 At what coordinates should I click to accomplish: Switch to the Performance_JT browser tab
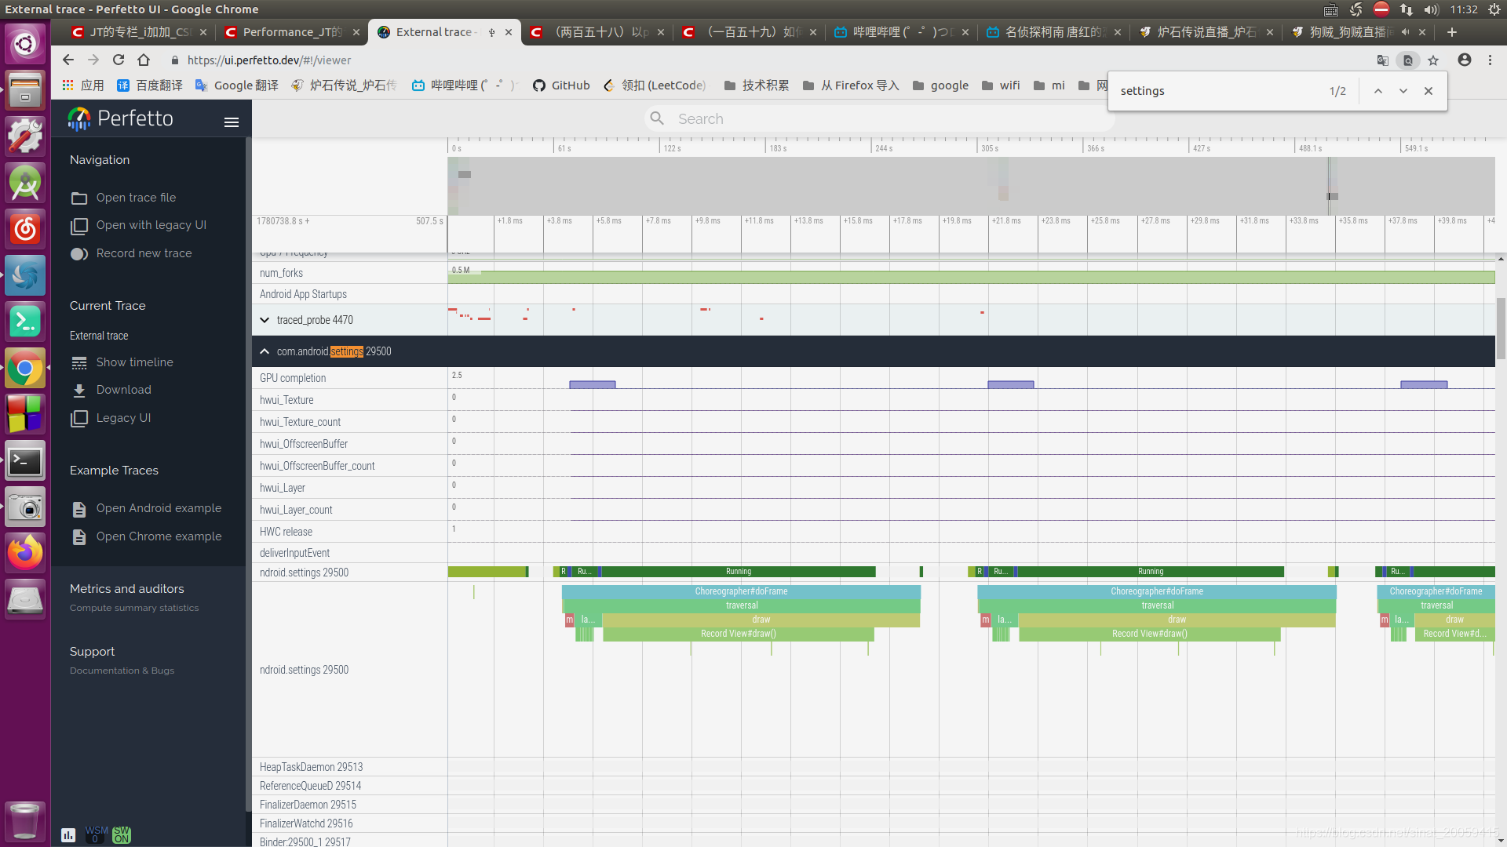tap(291, 32)
